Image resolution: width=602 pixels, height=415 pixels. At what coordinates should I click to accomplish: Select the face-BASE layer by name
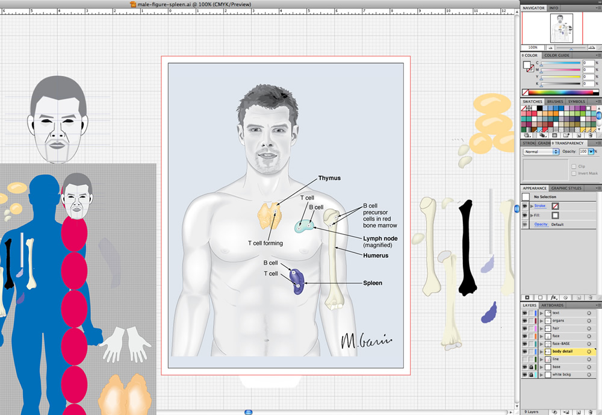[x=561, y=344]
